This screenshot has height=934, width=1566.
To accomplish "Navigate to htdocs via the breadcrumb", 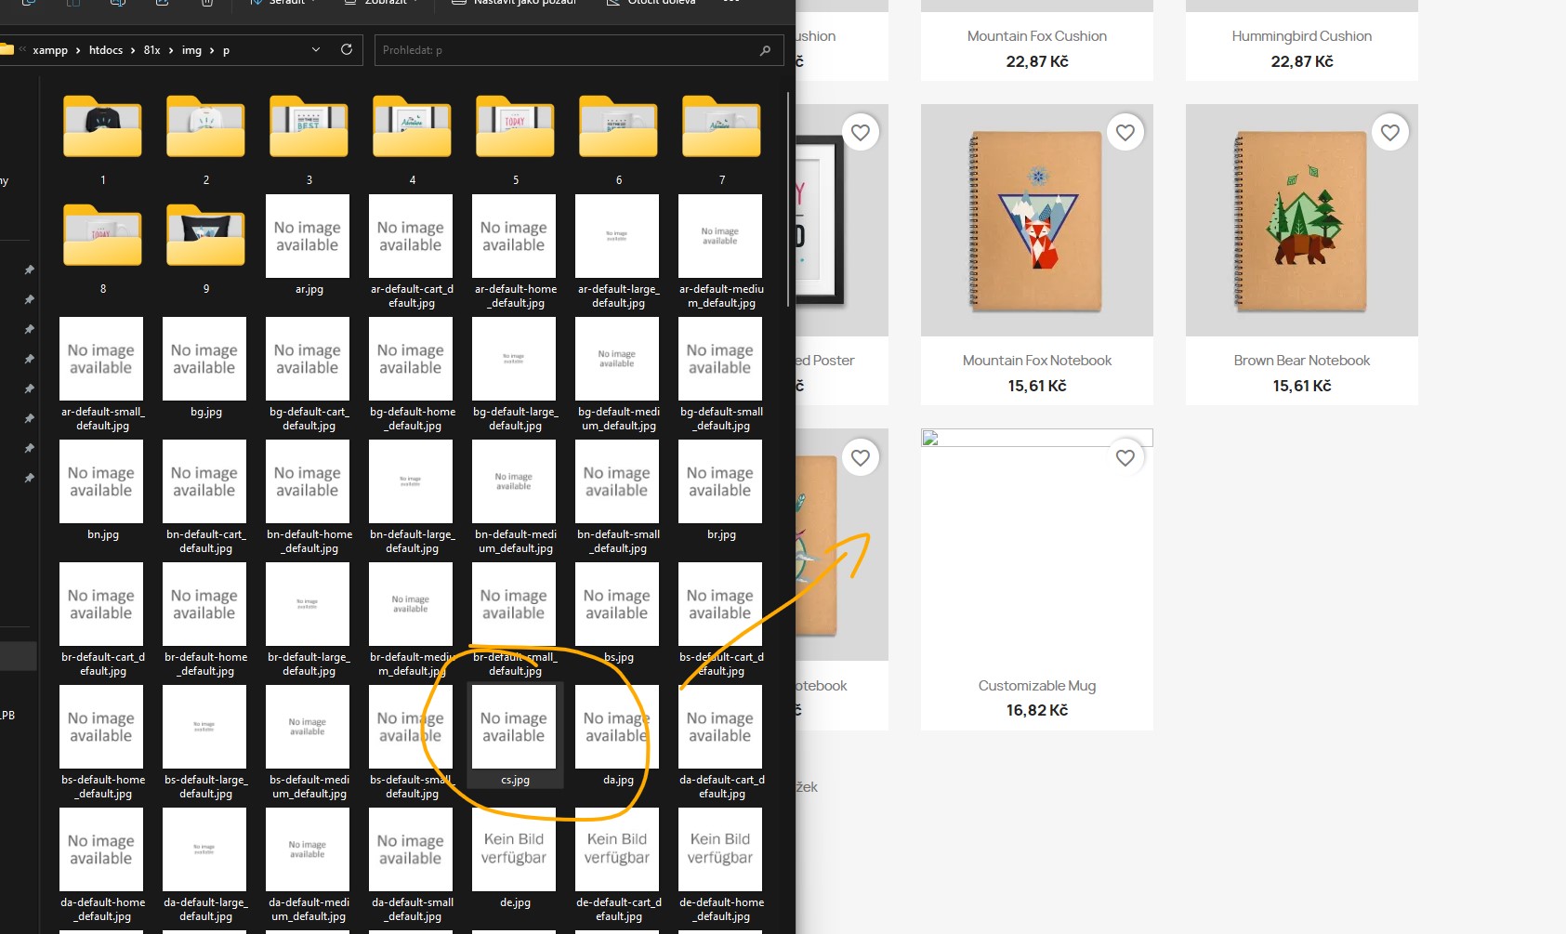I will (105, 49).
